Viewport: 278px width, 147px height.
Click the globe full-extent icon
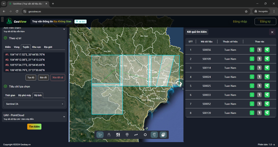point(118,135)
